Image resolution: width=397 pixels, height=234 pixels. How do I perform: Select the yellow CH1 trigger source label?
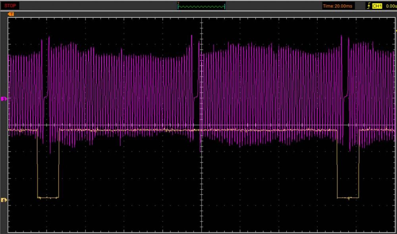(378, 6)
